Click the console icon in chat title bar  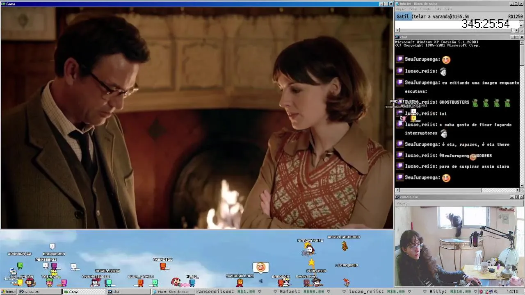[x=397, y=37]
